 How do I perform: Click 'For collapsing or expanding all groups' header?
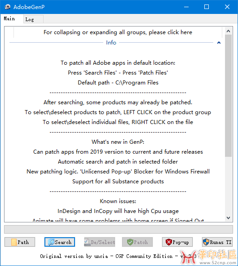click(x=118, y=32)
